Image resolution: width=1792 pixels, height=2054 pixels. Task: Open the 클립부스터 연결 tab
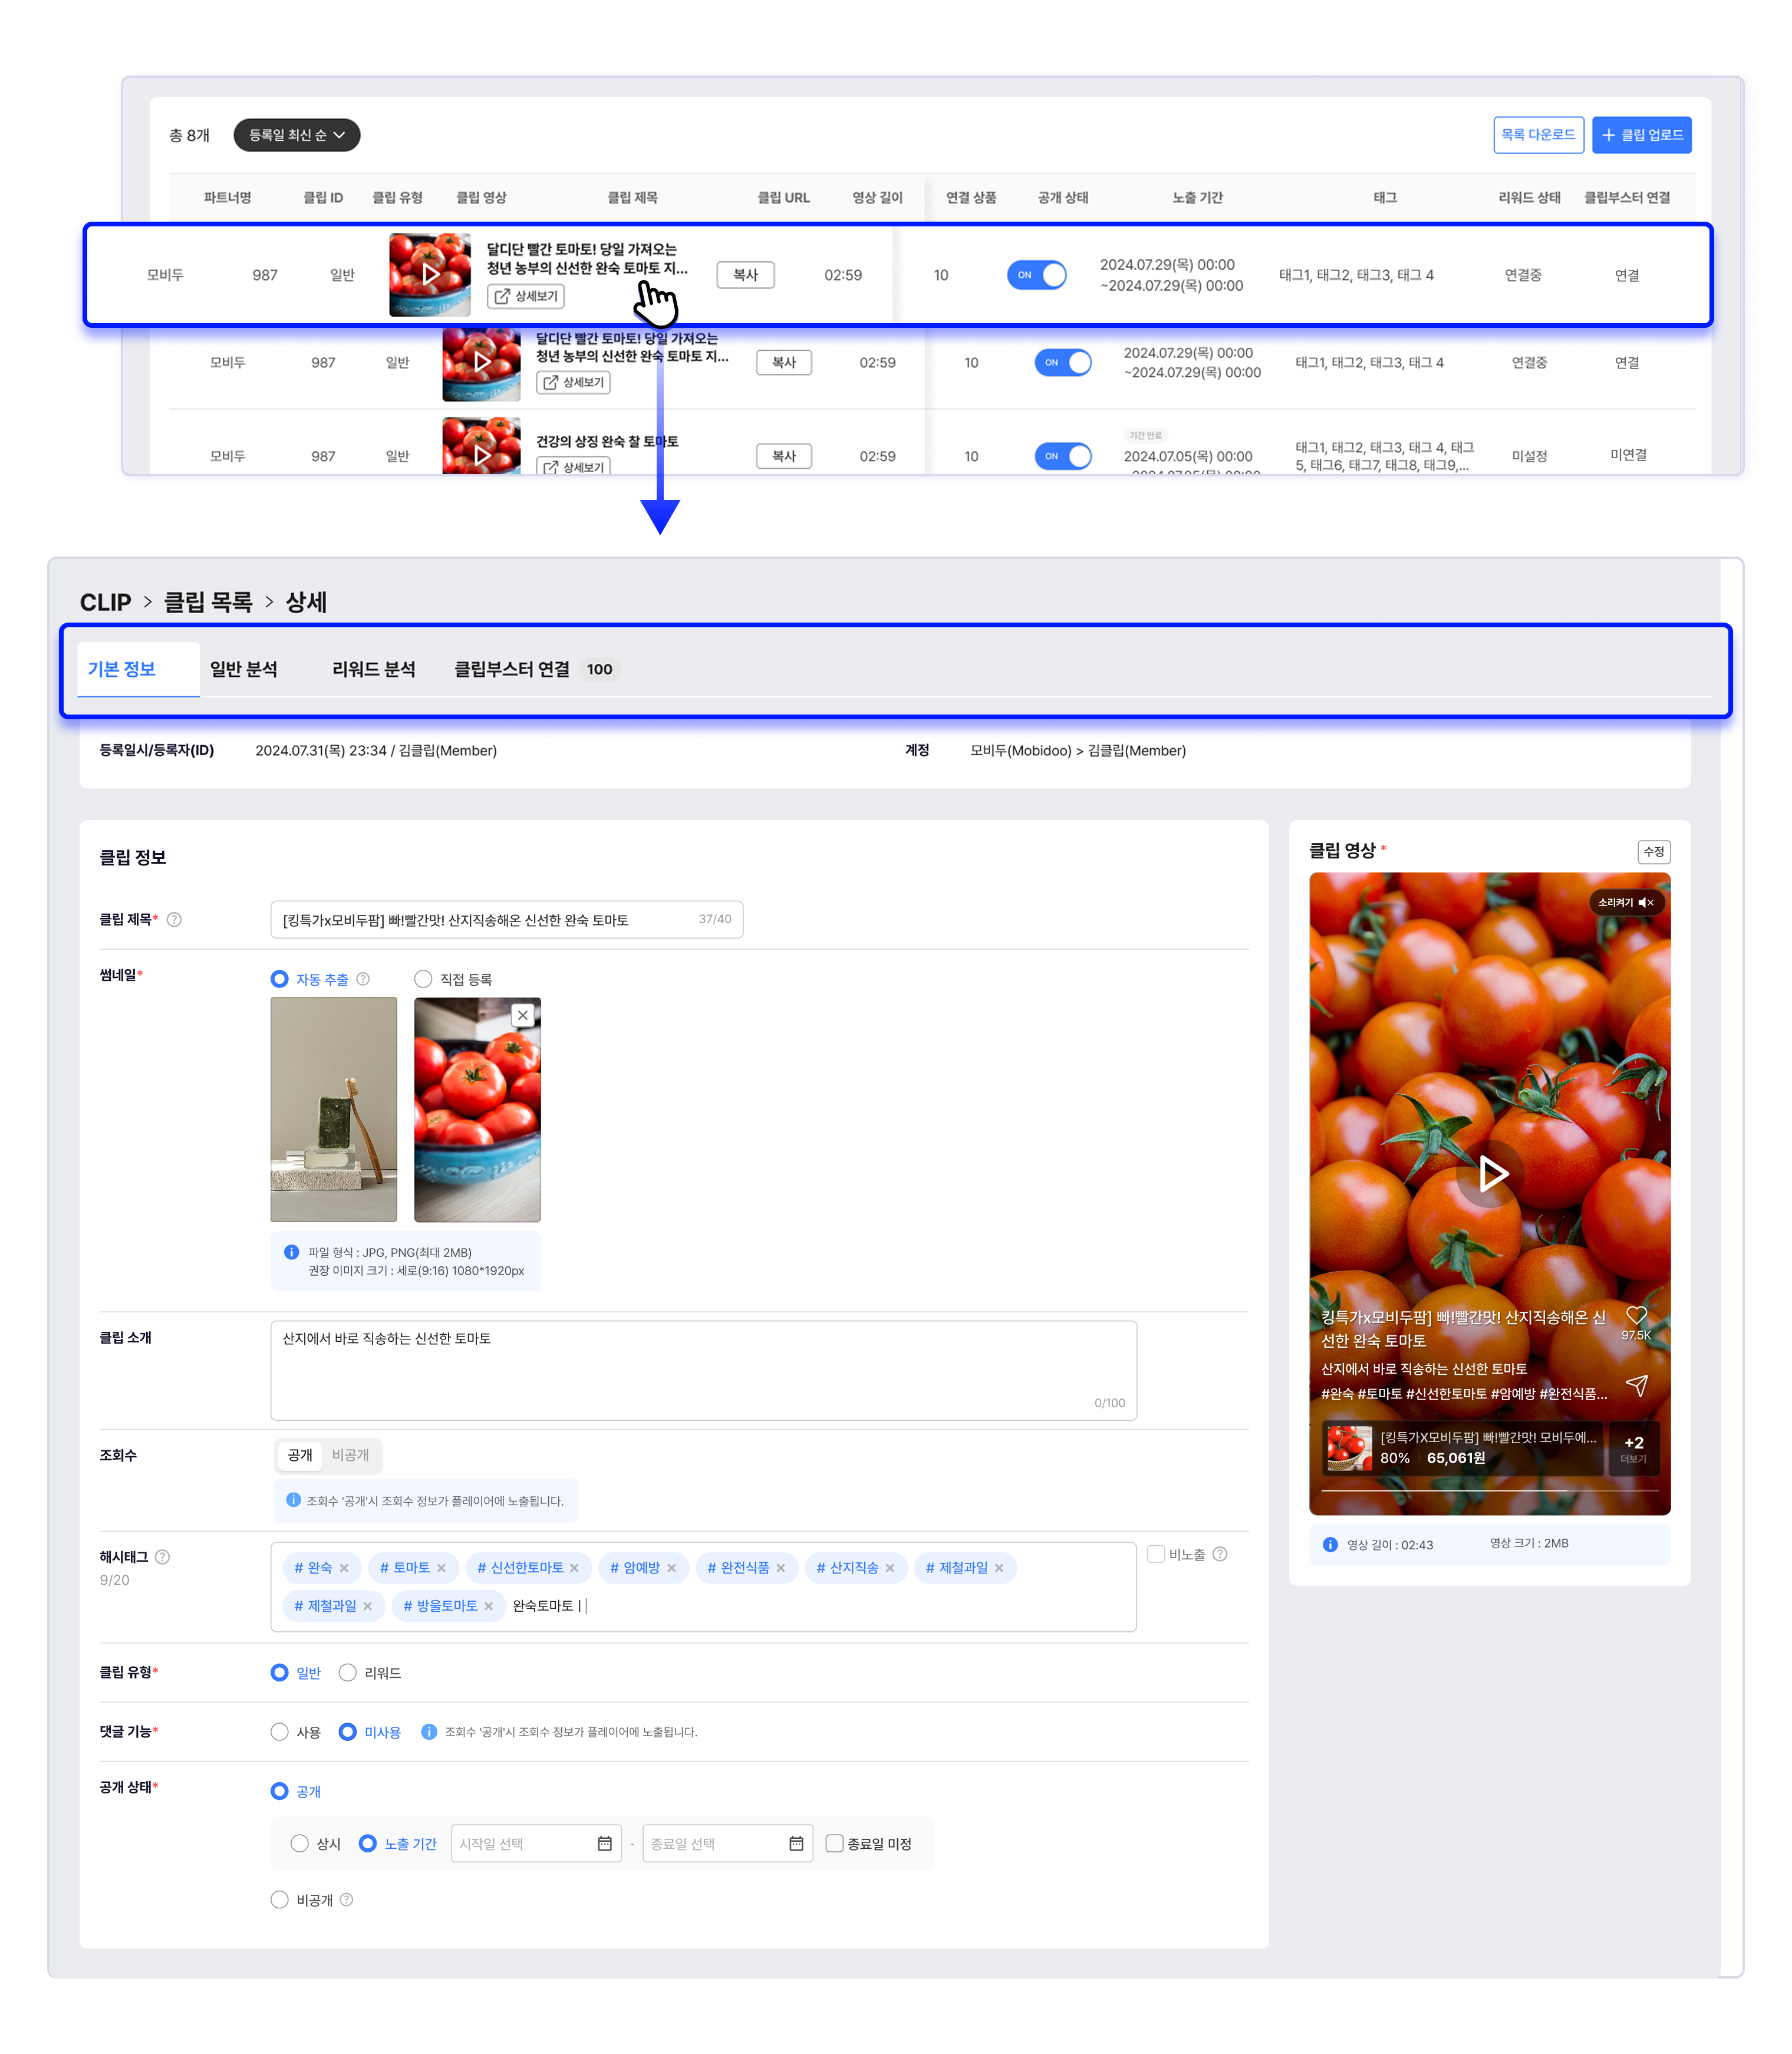click(x=512, y=669)
